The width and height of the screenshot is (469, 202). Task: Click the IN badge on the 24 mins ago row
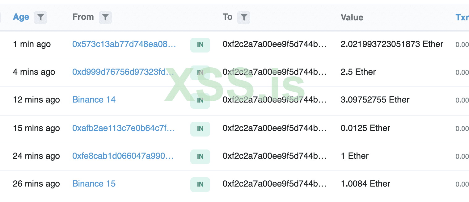point(200,157)
